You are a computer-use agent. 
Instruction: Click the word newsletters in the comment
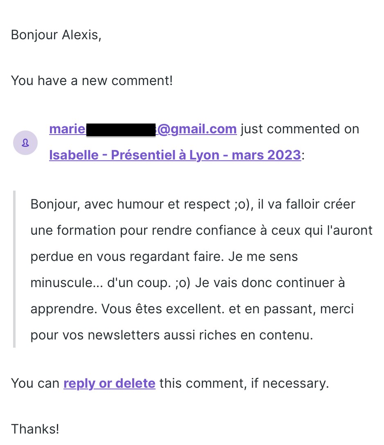(x=124, y=335)
